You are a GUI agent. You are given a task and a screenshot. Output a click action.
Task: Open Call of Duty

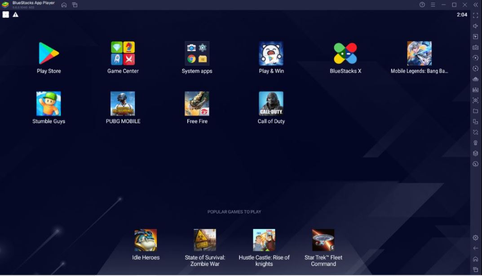click(271, 104)
